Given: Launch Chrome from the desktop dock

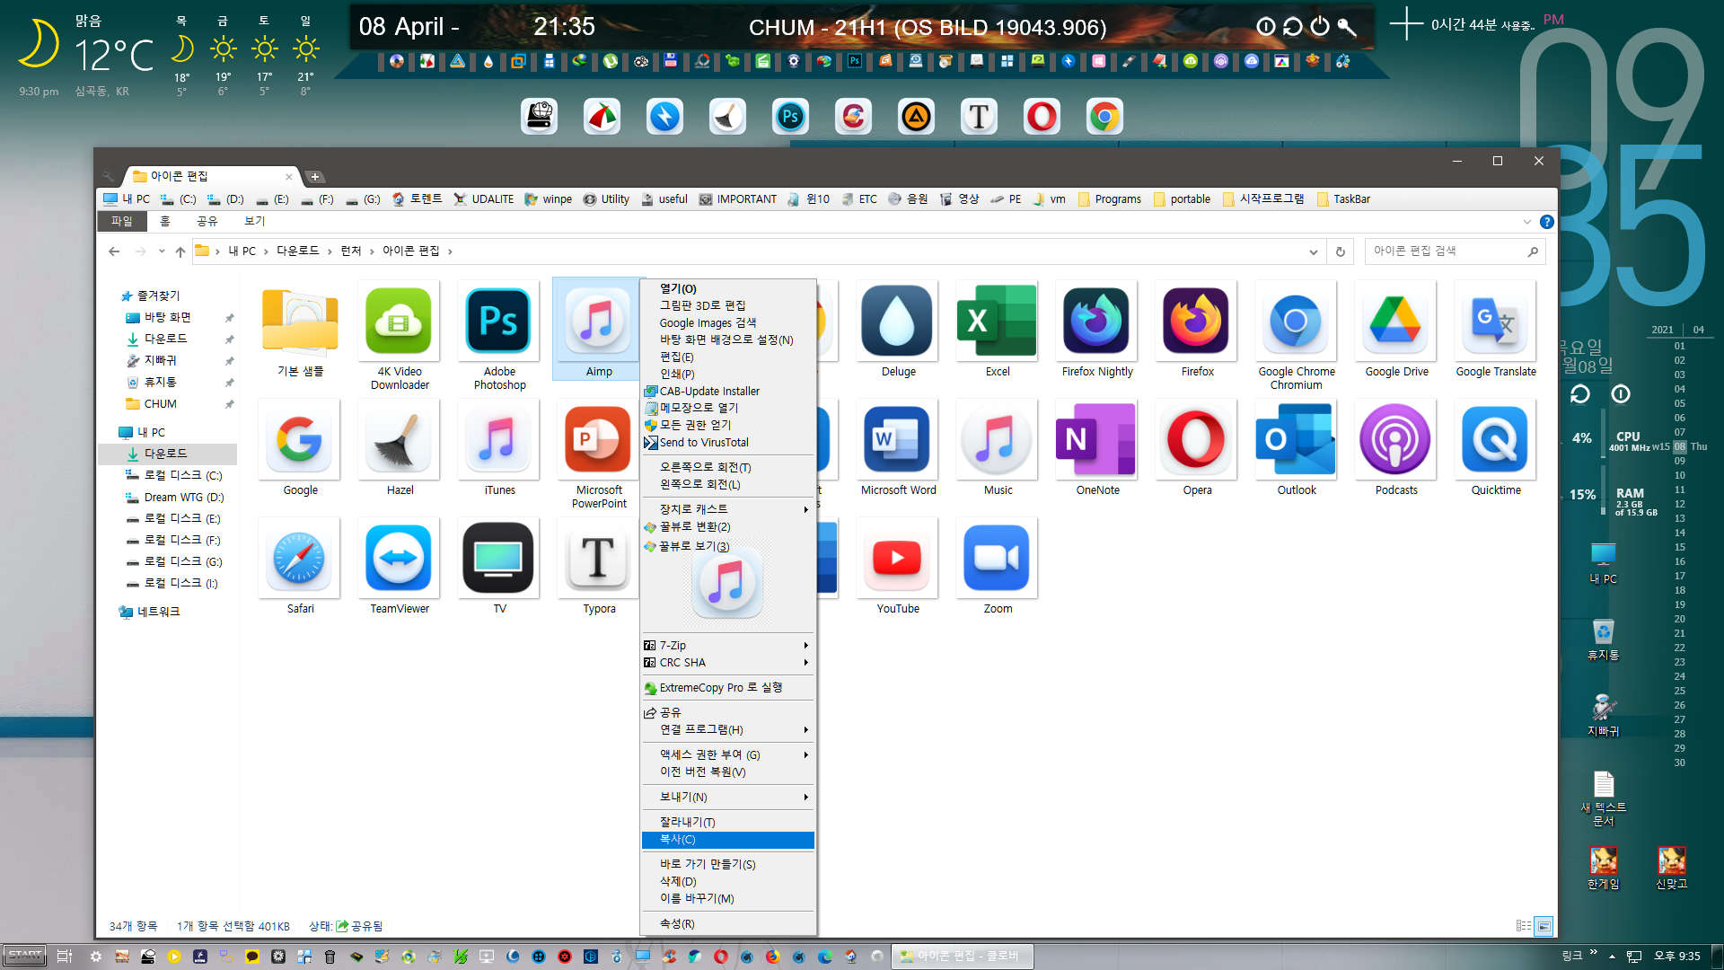Looking at the screenshot, I should pos(1104,117).
